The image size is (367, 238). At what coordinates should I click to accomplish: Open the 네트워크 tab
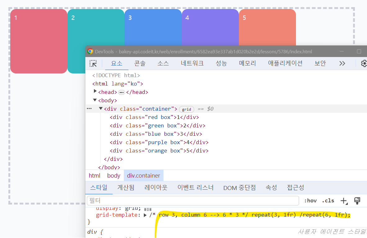(x=192, y=63)
